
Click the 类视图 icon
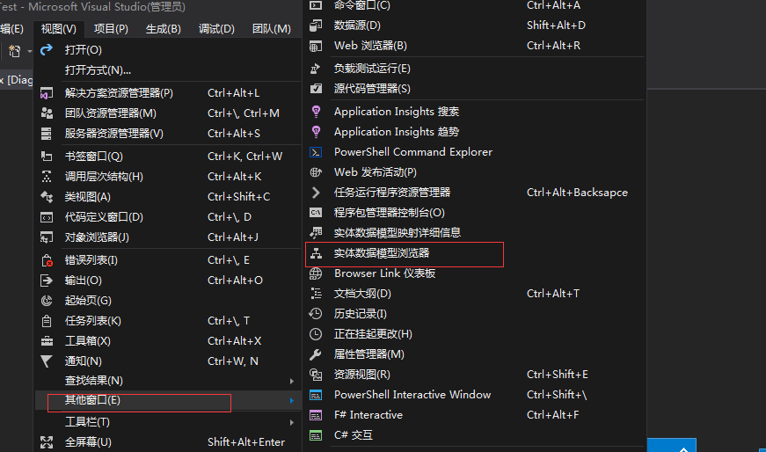(x=47, y=196)
